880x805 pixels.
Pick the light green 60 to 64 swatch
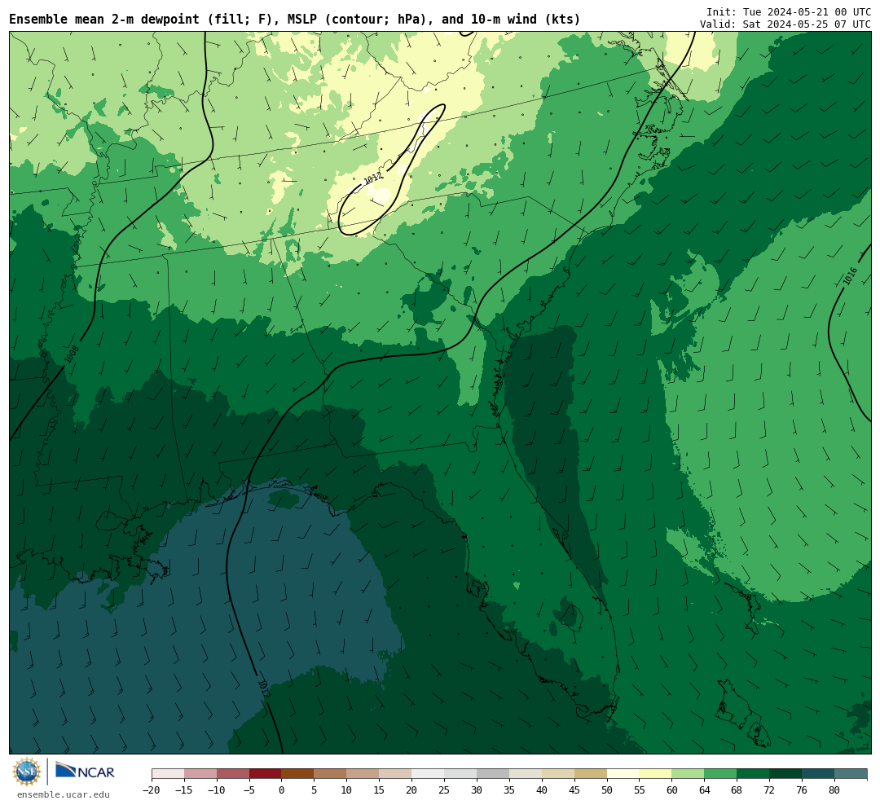pyautogui.click(x=689, y=774)
